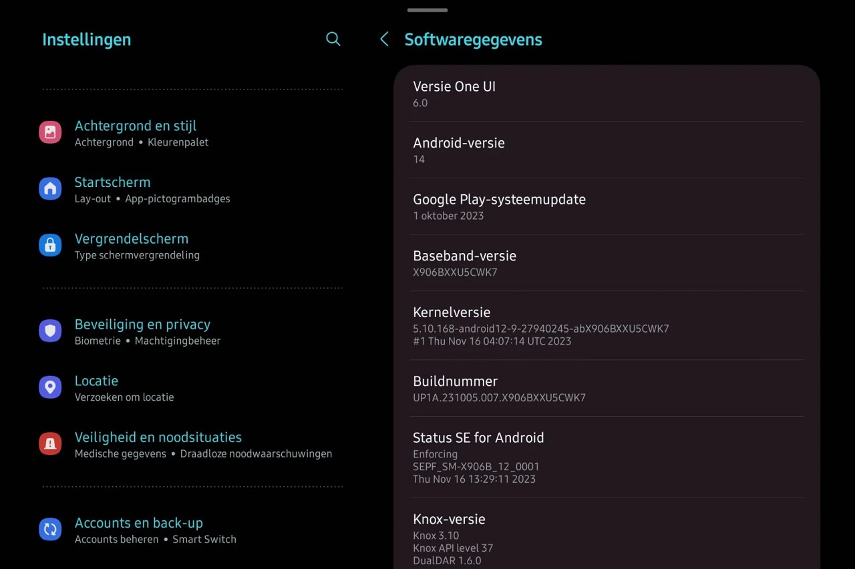Select the Knox-versie row
855x569 pixels.
(x=607, y=534)
